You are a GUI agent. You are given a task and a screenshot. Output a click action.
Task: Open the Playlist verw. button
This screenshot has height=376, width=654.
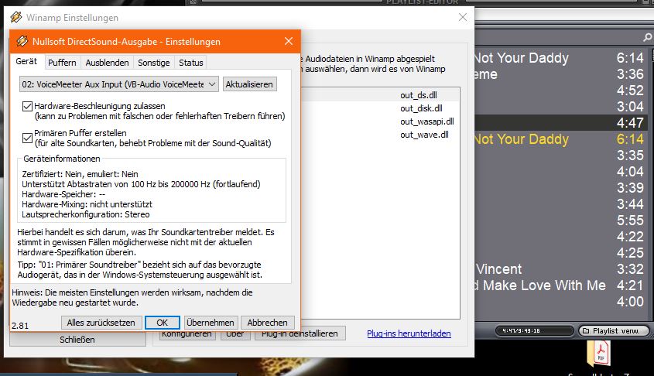point(614,330)
